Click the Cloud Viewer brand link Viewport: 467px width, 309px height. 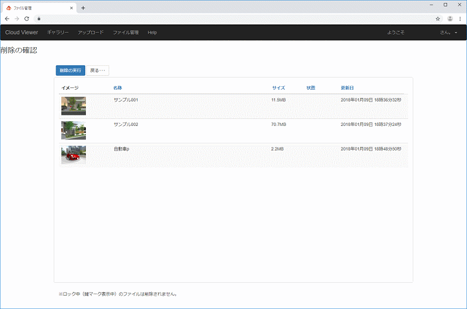point(22,33)
